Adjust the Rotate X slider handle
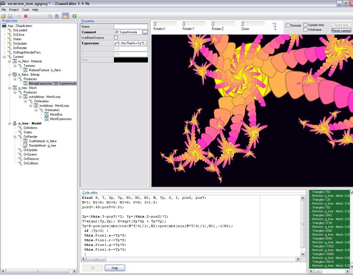353x275 pixels. [x=155, y=24]
